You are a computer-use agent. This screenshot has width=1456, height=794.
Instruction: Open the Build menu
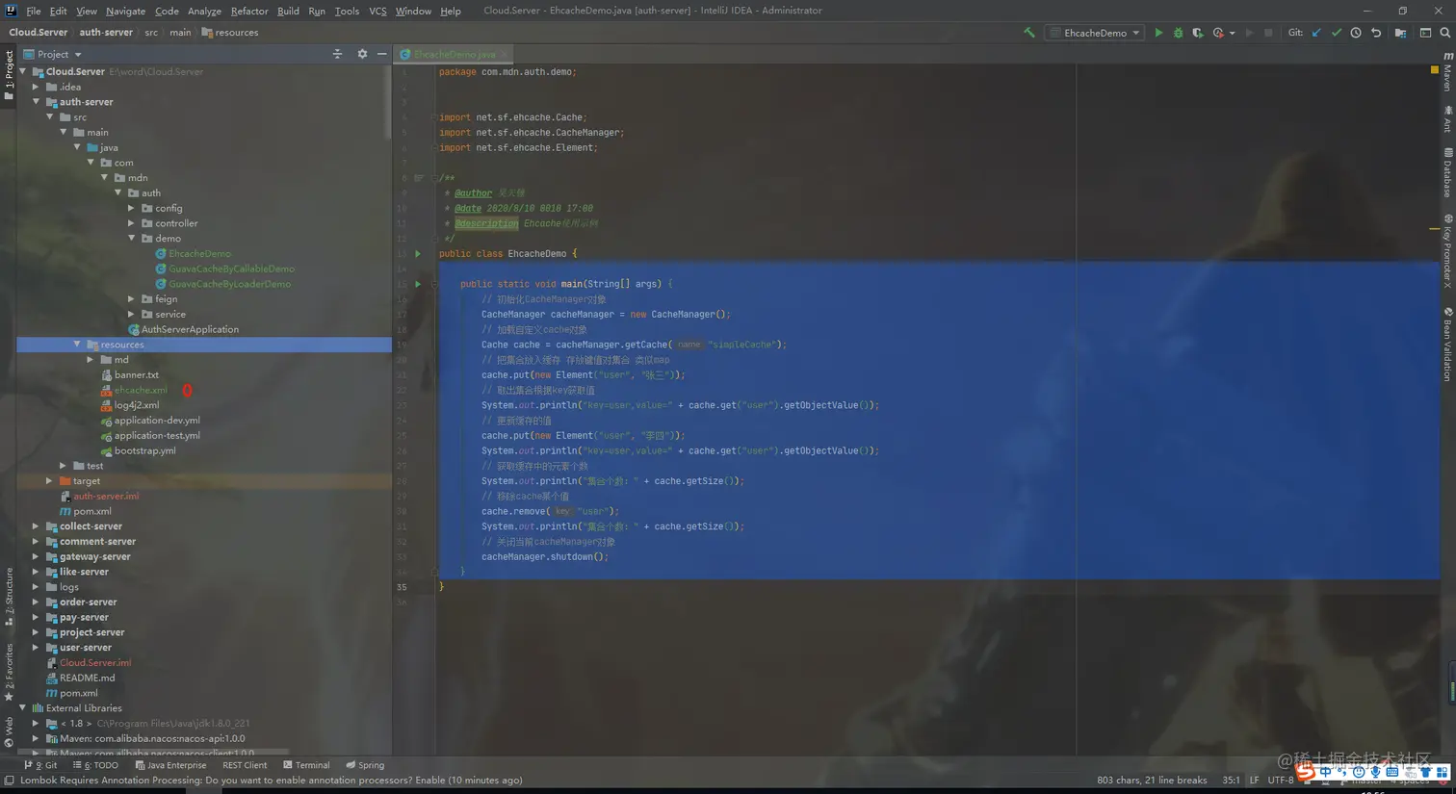coord(288,11)
